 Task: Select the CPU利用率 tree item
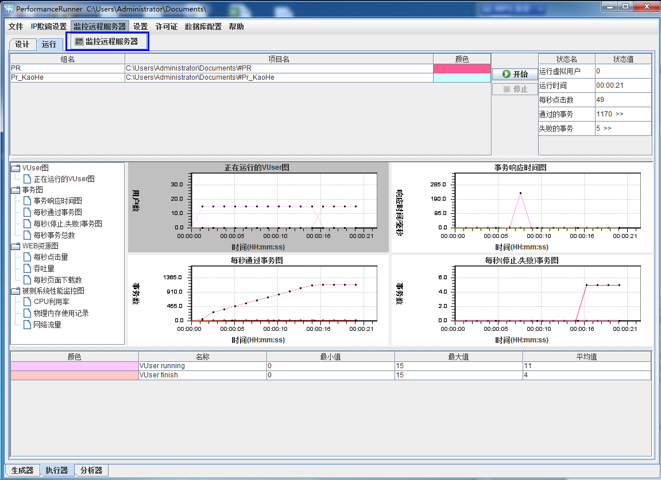point(51,302)
